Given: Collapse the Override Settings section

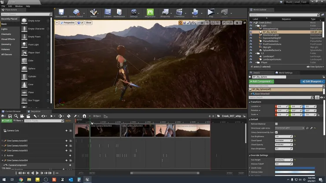Looking at the screenshot, I should (250, 155).
